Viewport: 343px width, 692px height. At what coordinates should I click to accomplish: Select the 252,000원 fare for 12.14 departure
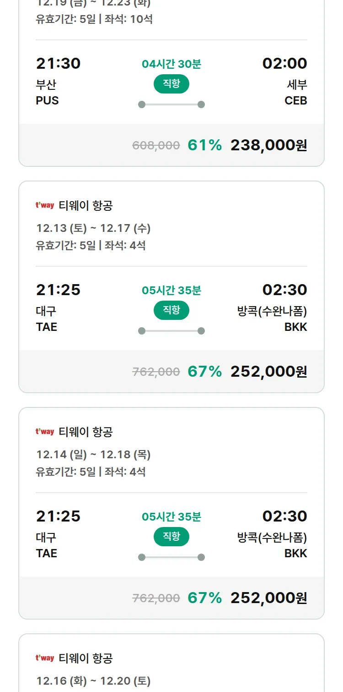[268, 598]
